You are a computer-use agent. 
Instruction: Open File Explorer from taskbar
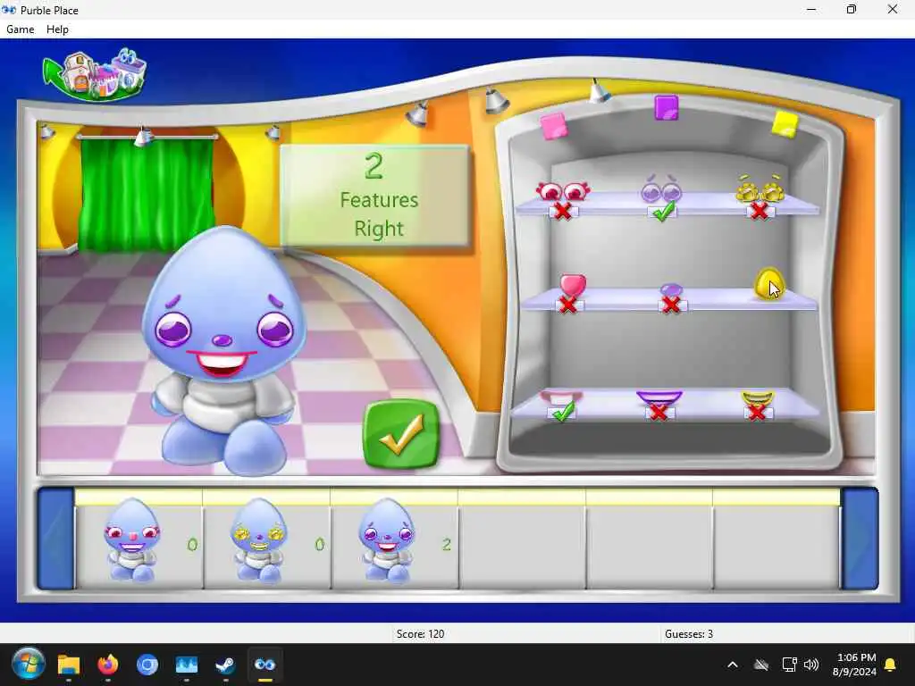(x=68, y=665)
